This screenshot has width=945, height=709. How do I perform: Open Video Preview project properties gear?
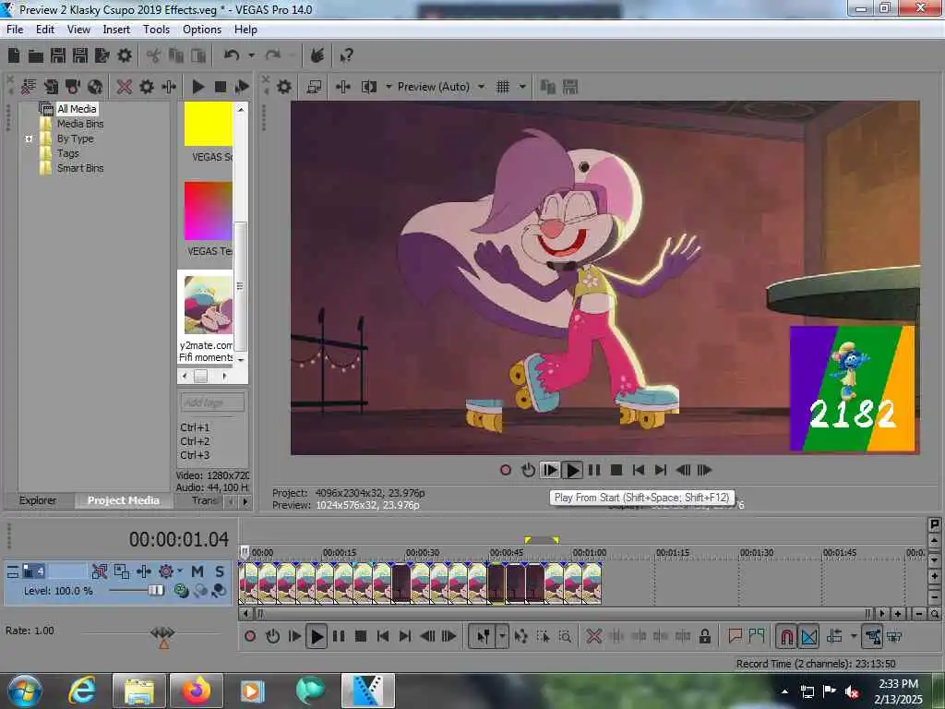284,88
